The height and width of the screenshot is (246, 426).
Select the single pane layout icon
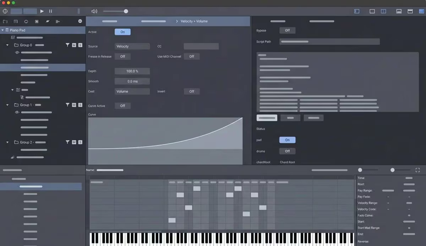(372, 11)
